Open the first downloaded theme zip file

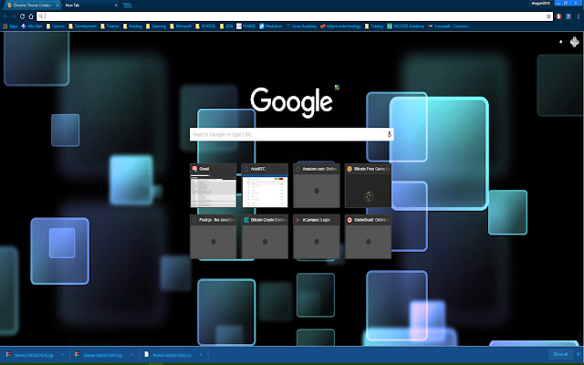pyautogui.click(x=30, y=355)
